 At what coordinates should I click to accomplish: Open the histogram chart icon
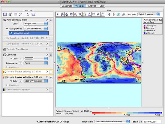(33, 14)
